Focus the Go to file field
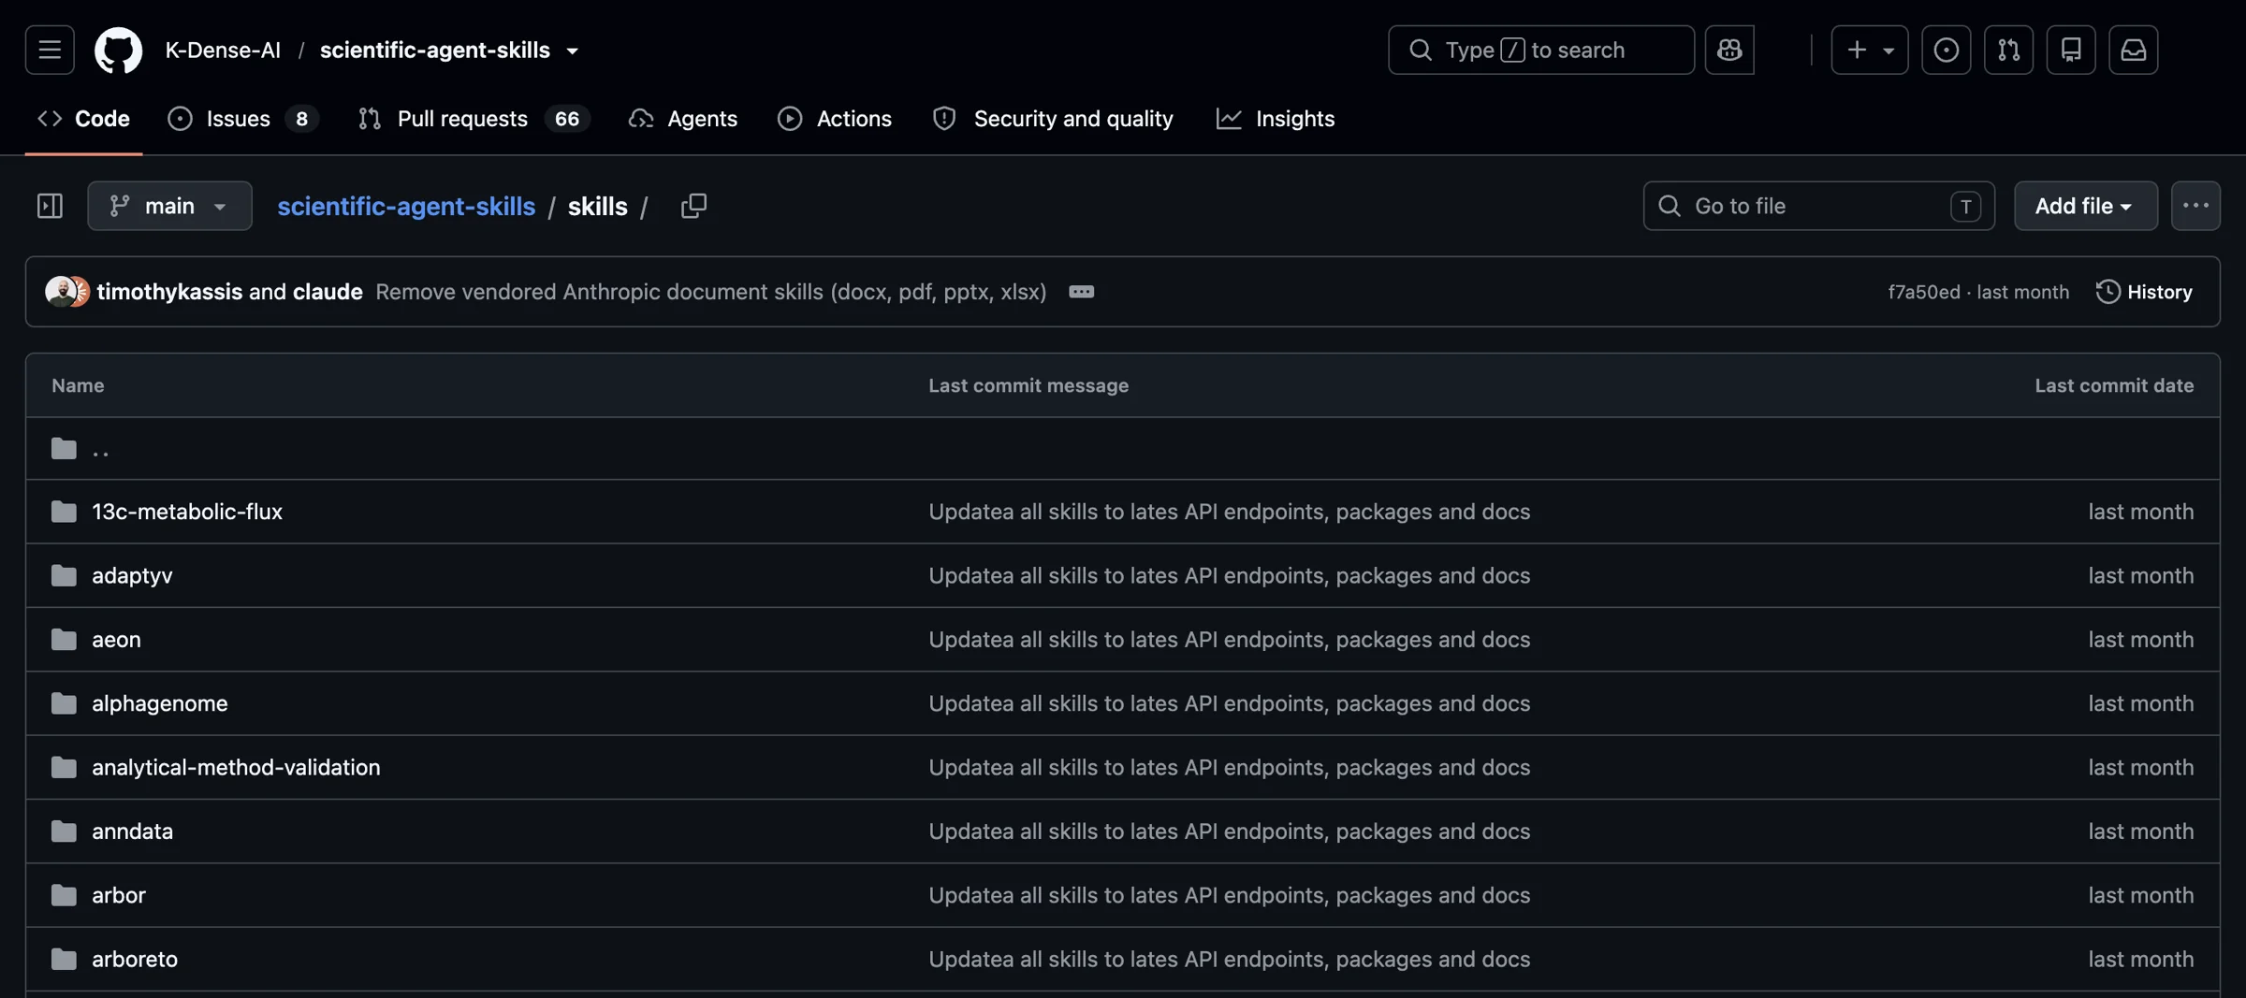The height and width of the screenshot is (998, 2246). [x=1818, y=206]
